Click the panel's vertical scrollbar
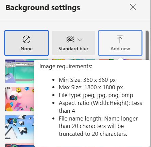151x147 pixels. [147, 45]
